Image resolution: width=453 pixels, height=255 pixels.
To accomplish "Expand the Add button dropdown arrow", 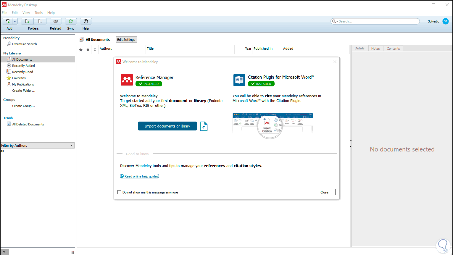I will pos(15,21).
